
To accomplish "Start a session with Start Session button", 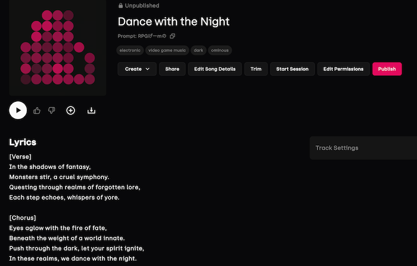I will click(x=292, y=69).
